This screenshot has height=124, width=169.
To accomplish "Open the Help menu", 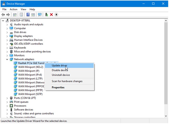I will tap(32, 9).
